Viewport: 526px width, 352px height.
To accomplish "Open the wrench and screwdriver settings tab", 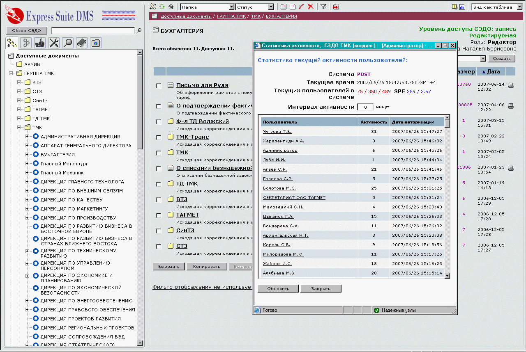I will coord(54,43).
